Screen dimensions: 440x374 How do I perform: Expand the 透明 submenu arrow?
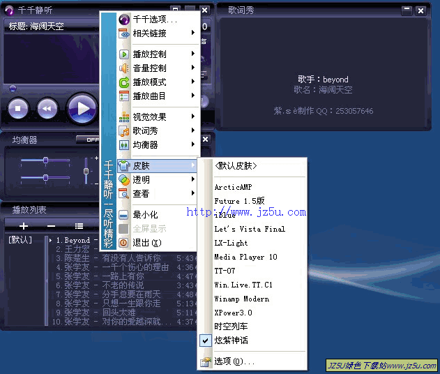coord(192,179)
